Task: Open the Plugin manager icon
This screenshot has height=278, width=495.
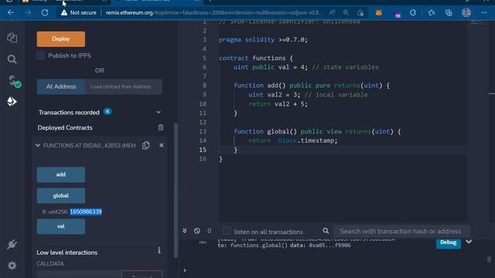Action: pyautogui.click(x=12, y=244)
